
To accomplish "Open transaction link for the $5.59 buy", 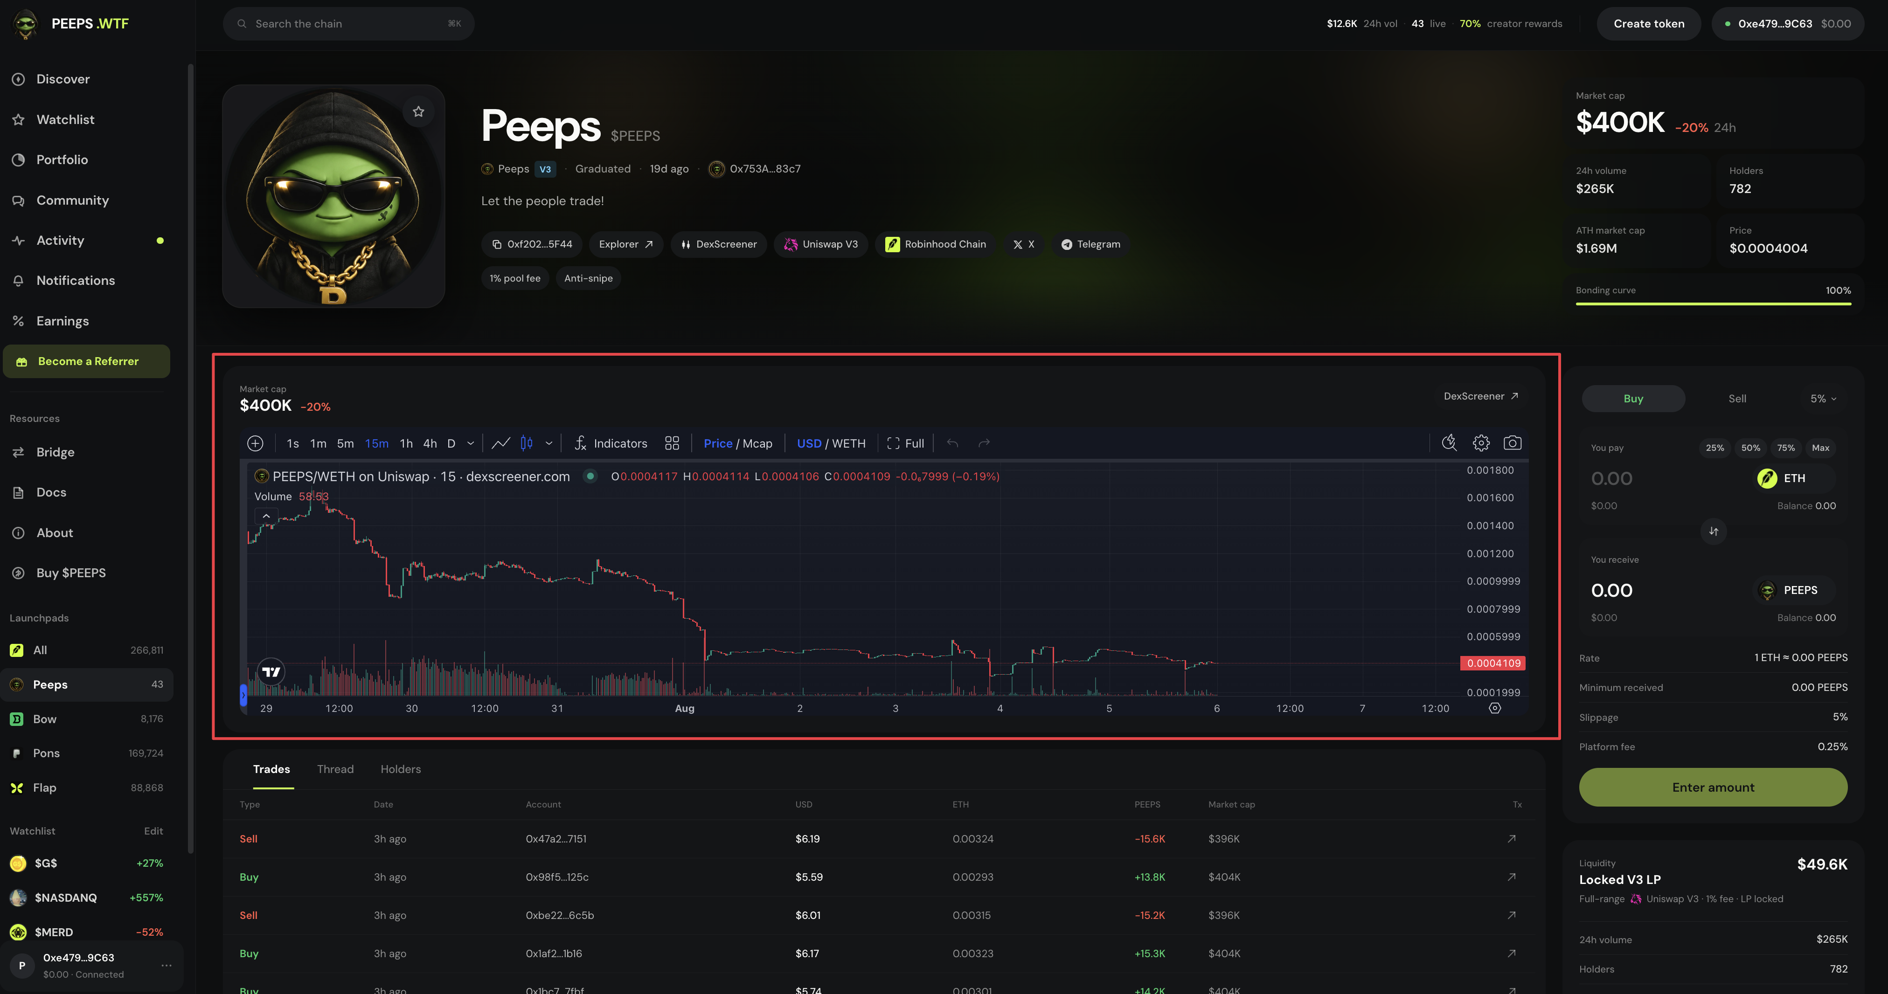I will [x=1511, y=877].
